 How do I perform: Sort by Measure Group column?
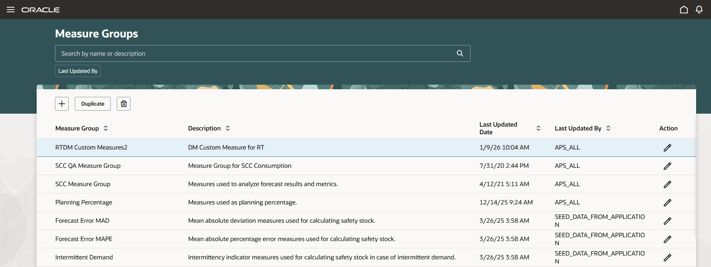click(x=106, y=128)
